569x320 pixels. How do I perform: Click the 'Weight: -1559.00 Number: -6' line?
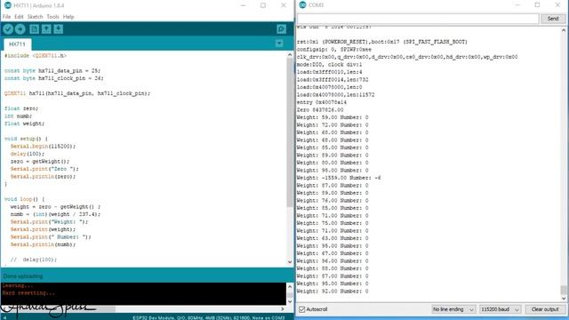pyautogui.click(x=339, y=178)
